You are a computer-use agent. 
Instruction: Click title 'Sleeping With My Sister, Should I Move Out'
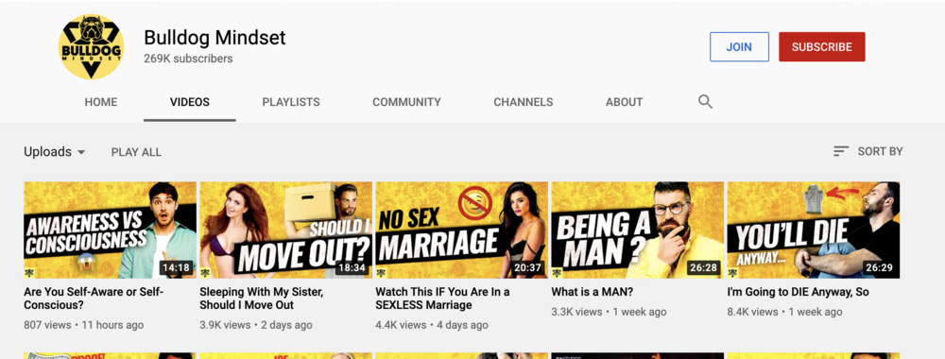click(x=262, y=299)
